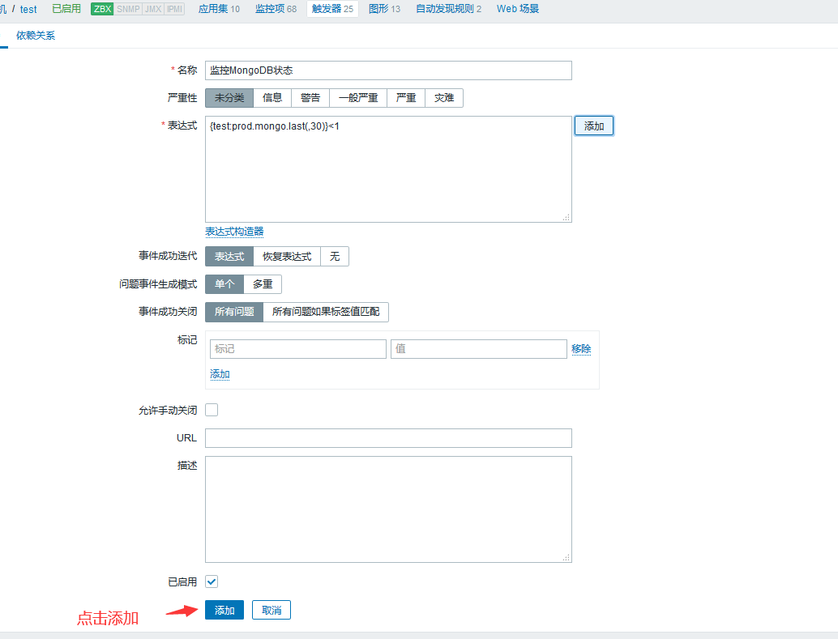Choose 所有问题如果标签值匹配 option
Screen dimensions: 838x639
pos(325,312)
